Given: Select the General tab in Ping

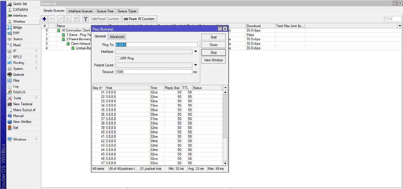Looking at the screenshot, I should (x=100, y=36).
